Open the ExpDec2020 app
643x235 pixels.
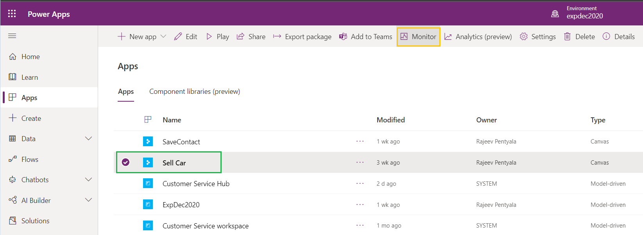coord(181,205)
